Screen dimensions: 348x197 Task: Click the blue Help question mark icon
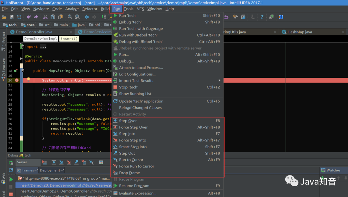pyautogui.click(x=262, y=17)
